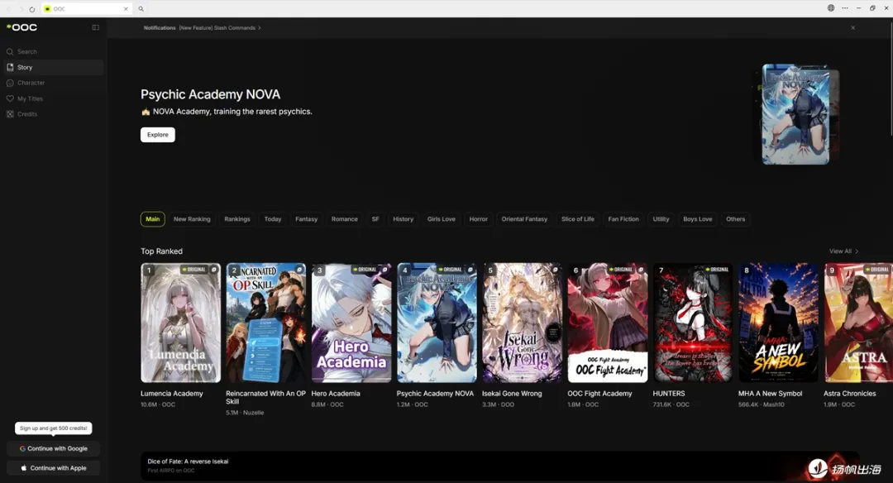The width and height of the screenshot is (893, 483).
Task: Click the globe icon in browser top bar
Action: point(831,8)
